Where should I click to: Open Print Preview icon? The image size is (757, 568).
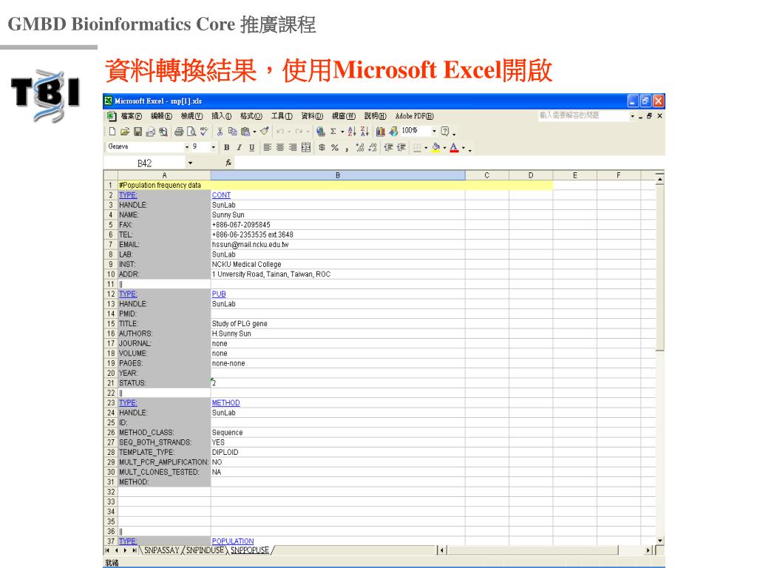coord(191,132)
